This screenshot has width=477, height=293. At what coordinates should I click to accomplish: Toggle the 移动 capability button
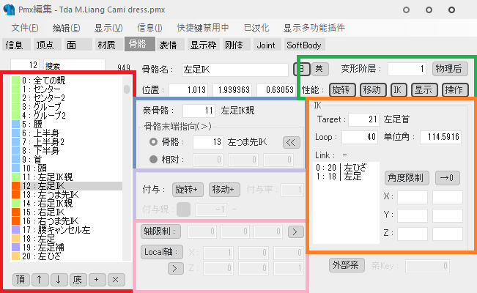coord(373,90)
